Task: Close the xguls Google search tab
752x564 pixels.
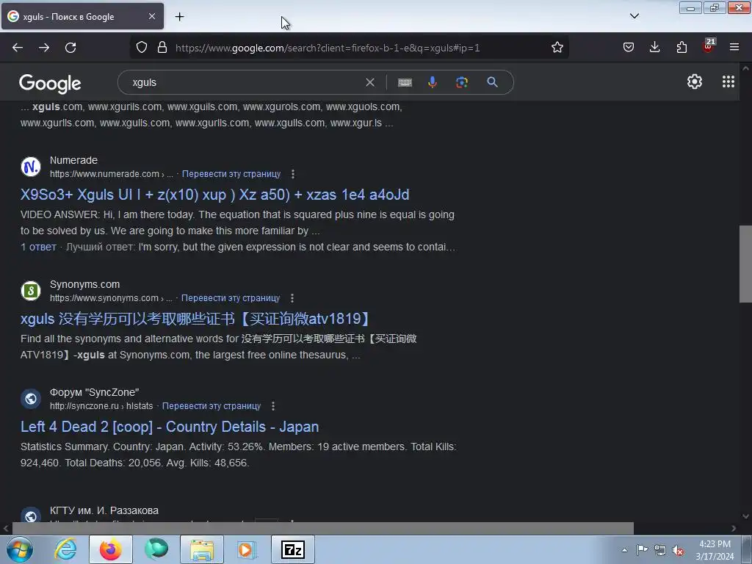Action: point(151,16)
